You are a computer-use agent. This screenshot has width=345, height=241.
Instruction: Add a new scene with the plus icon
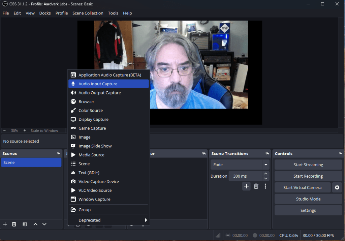(x=5, y=224)
